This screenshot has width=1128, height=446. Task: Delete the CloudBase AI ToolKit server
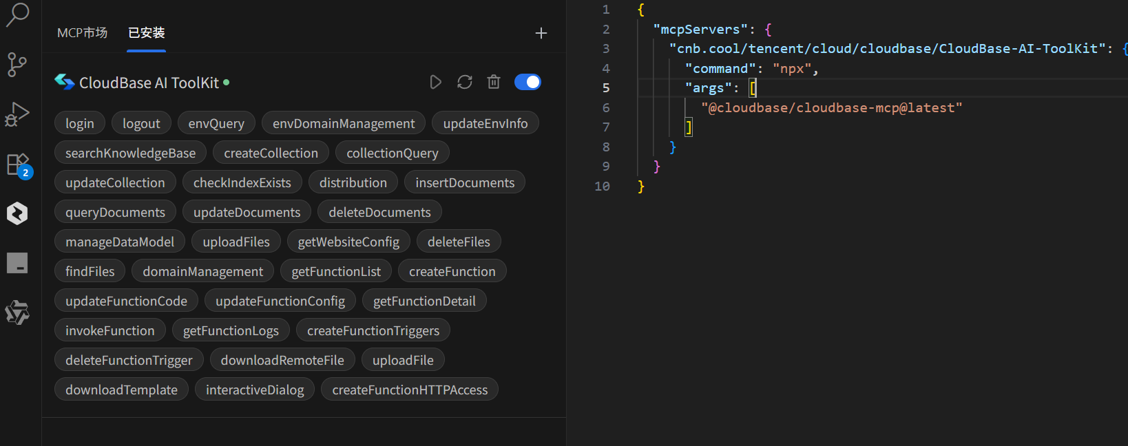[494, 83]
